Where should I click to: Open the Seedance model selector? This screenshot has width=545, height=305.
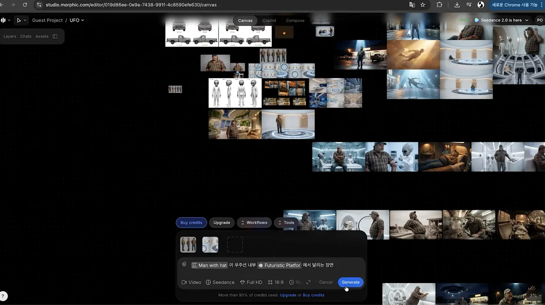pos(220,282)
